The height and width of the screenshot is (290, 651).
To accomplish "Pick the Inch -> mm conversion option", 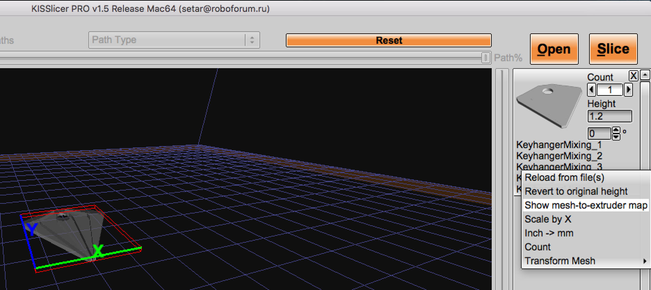I will tap(549, 233).
